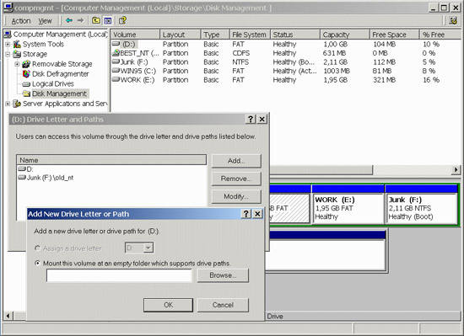Sort by the Layout column header
Image resolution: width=464 pixels, height=336 pixels.
(x=181, y=35)
